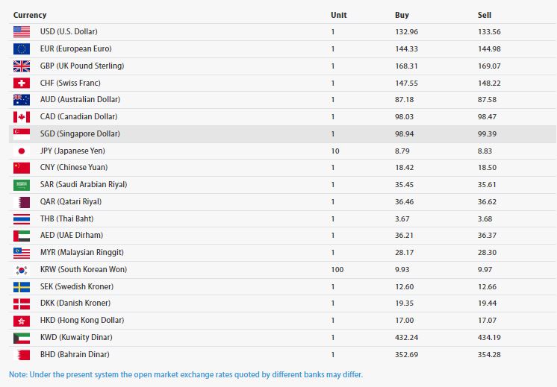
Task: Click the Currency column header
Action: pos(30,15)
